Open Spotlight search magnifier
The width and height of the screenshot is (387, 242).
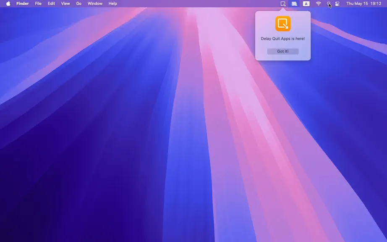[x=329, y=4]
